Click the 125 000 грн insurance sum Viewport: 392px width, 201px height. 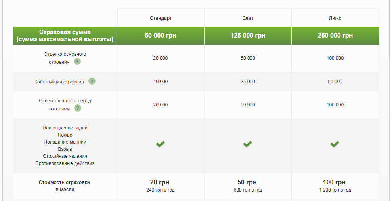click(x=248, y=36)
